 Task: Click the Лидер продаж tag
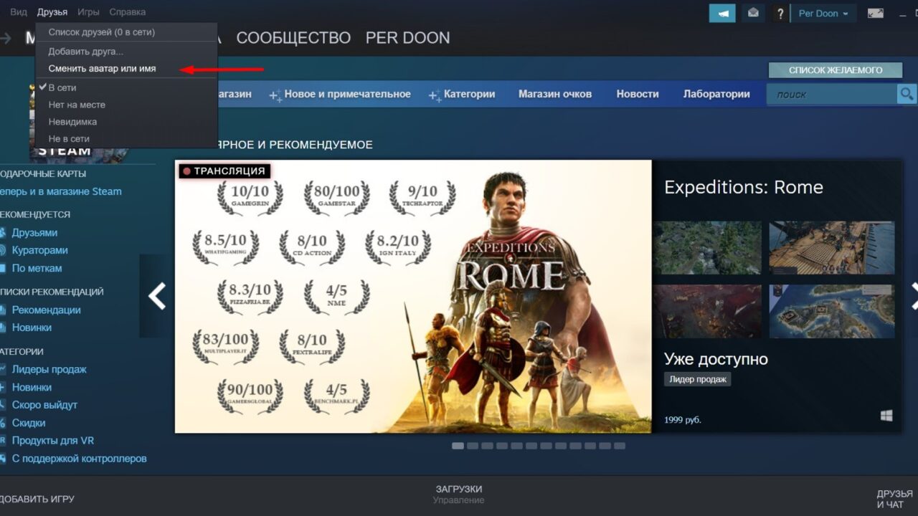[x=697, y=379]
